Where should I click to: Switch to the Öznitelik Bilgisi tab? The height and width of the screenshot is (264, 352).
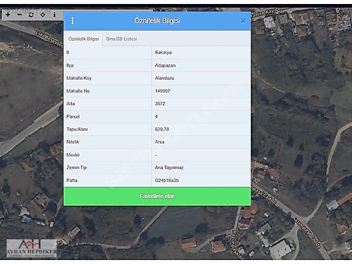[x=83, y=39]
